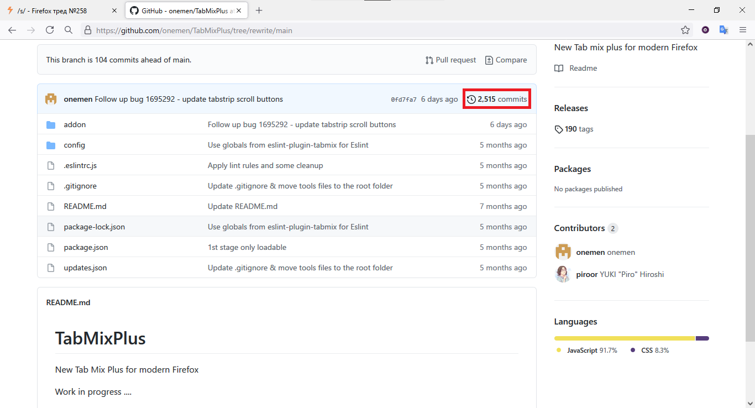Click the package-lock.json file icon

(x=51, y=227)
